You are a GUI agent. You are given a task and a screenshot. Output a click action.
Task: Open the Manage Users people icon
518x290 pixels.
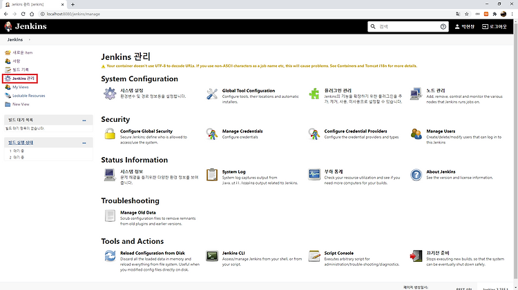pyautogui.click(x=416, y=134)
